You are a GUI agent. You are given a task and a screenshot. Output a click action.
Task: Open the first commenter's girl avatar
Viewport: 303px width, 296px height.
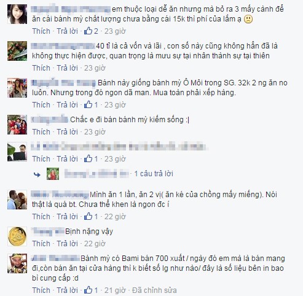(17, 14)
